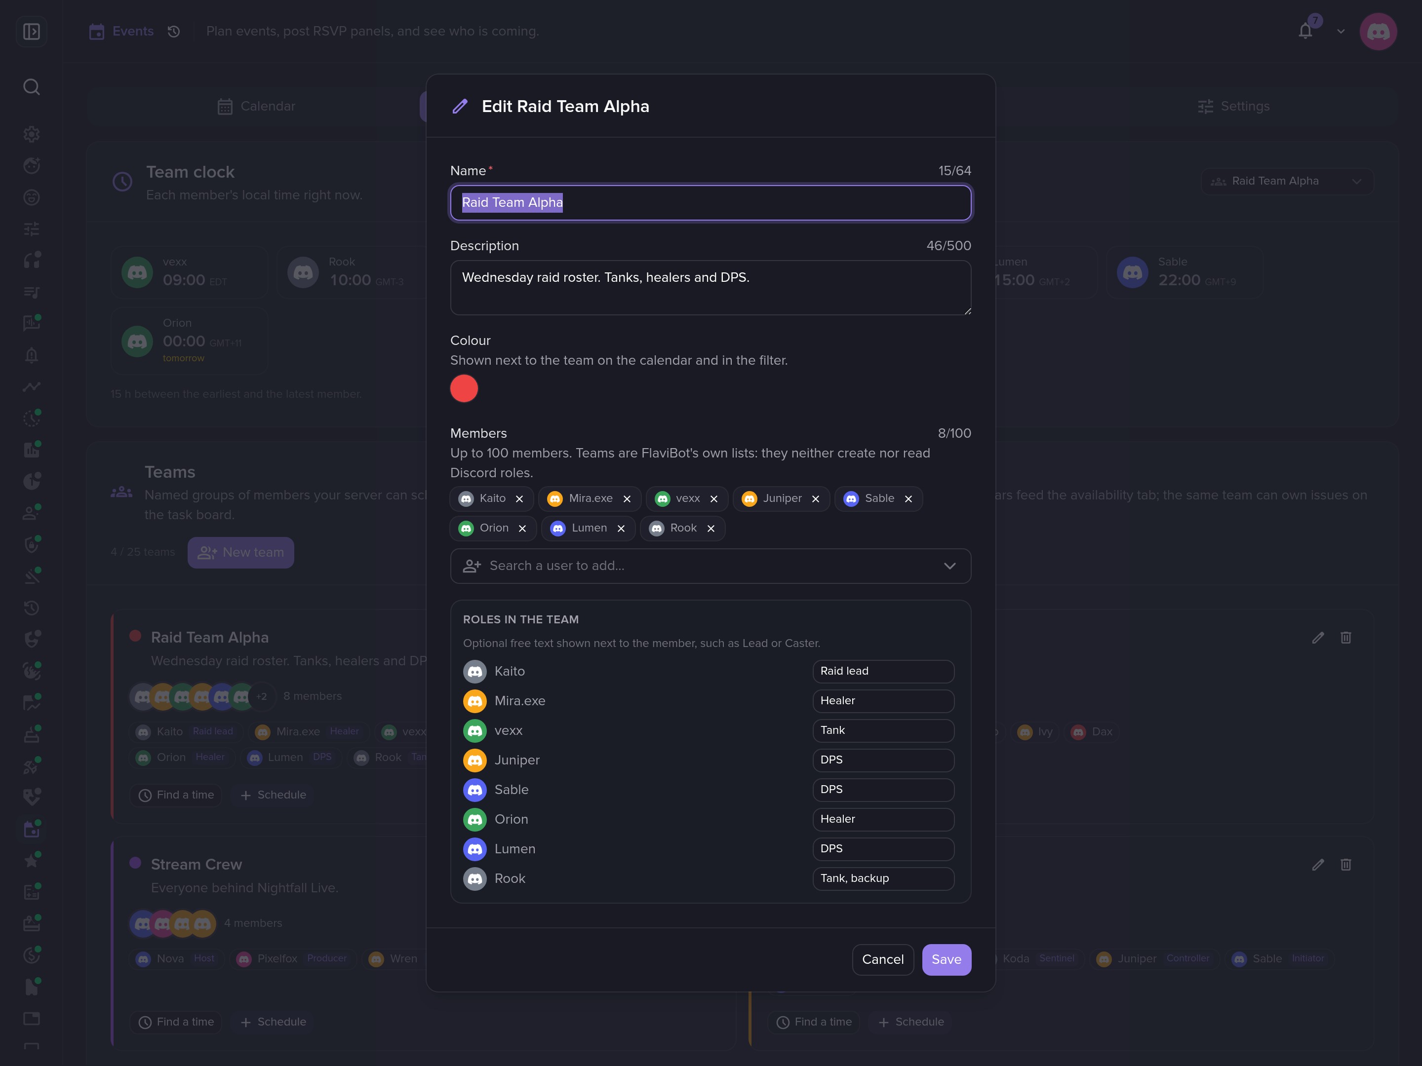Viewport: 1422px width, 1066px height.
Task: Open the settings gear in the sidebar
Action: click(x=32, y=134)
